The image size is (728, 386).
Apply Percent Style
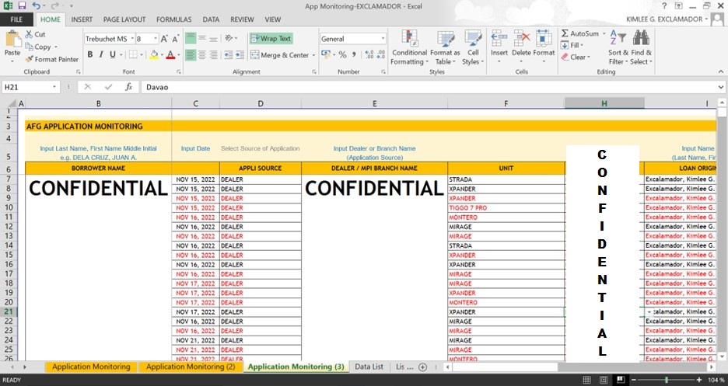(x=343, y=54)
